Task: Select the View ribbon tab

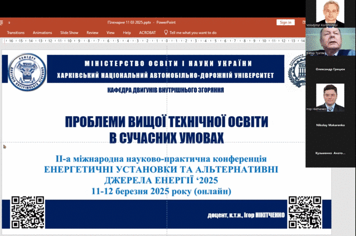Action: (x=110, y=32)
